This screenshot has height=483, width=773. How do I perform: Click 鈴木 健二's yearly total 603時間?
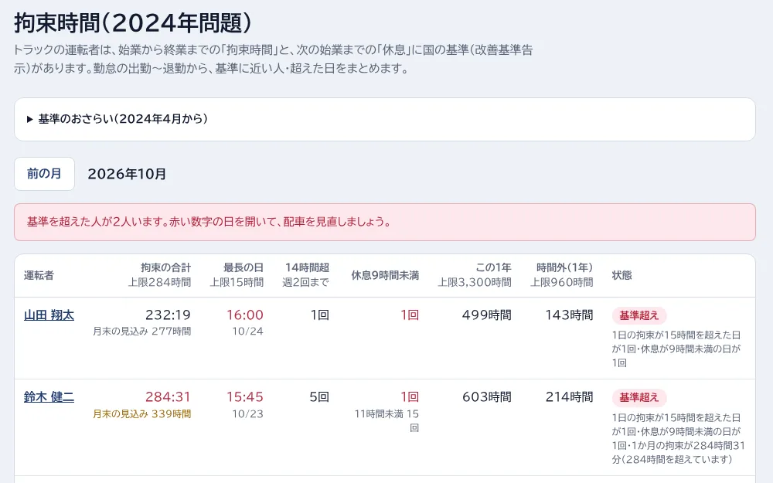[486, 396]
